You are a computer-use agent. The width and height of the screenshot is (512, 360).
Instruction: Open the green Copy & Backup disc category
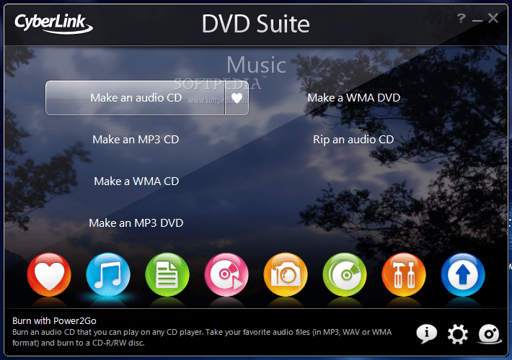[x=345, y=274]
